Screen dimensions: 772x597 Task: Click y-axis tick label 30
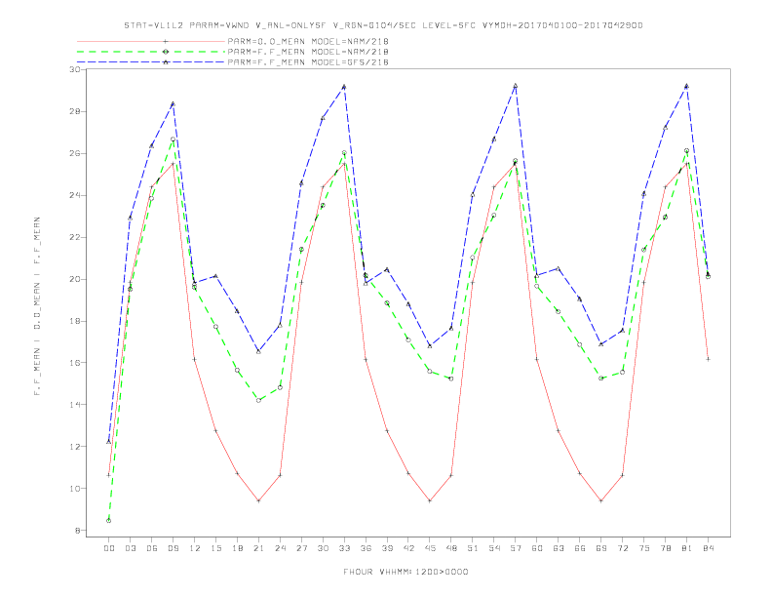tap(75, 69)
